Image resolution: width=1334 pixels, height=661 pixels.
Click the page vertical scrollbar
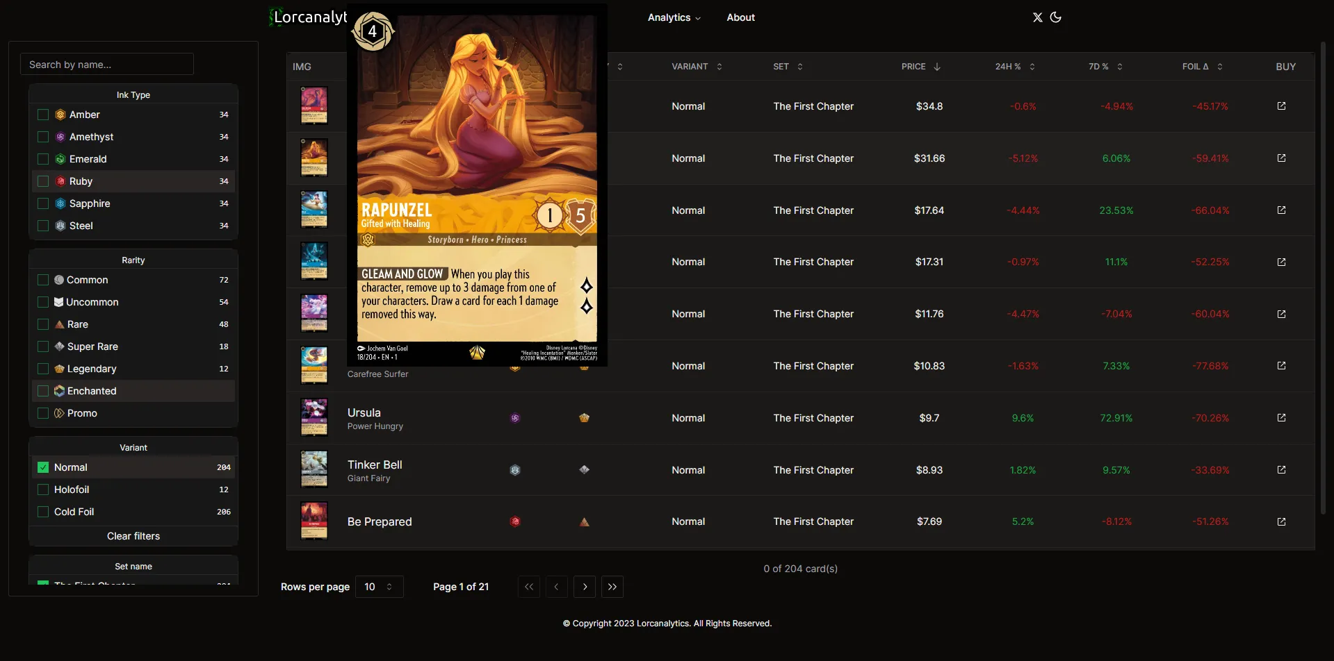(x=1323, y=278)
